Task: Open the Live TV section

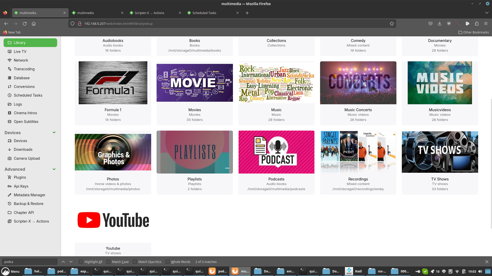Action: pyautogui.click(x=20, y=51)
